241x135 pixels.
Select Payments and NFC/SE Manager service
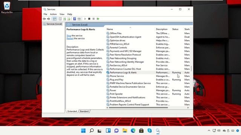click(x=125, y=51)
